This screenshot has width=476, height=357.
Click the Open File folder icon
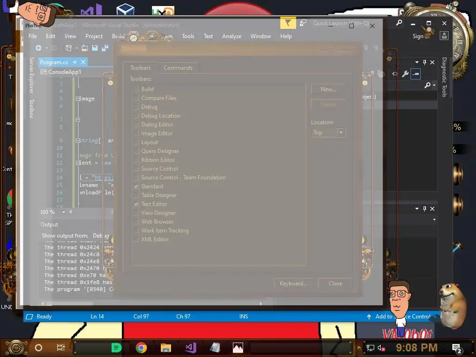coord(85,48)
